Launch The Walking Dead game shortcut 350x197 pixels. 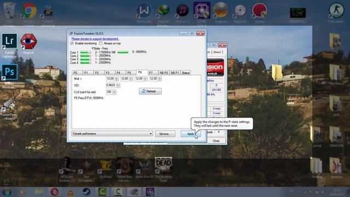coord(164,165)
